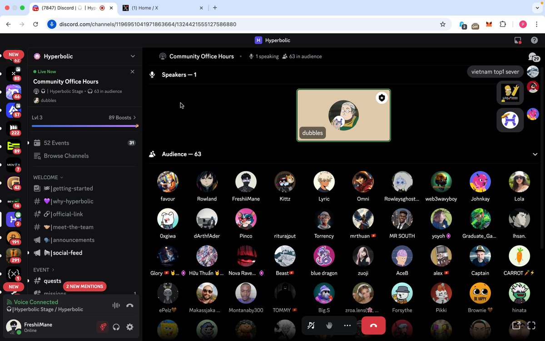The width and height of the screenshot is (545, 341).
Task: Unmute the red microphone in user panel
Action: [x=103, y=327]
